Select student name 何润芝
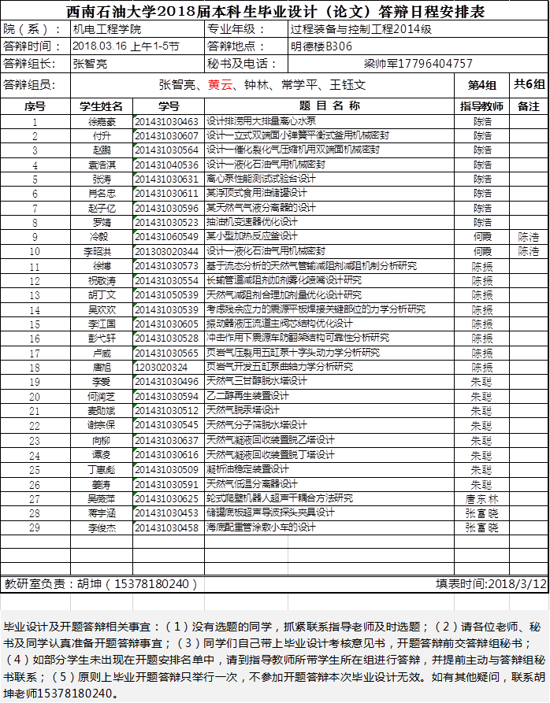Image resolution: width=550 pixels, height=703 pixels. [102, 396]
